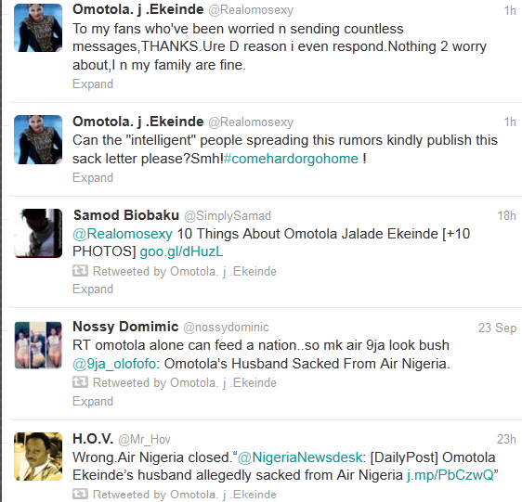The height and width of the screenshot is (502, 522).
Task: Expand Nossy Domimic's retweeted tweet
Action: (93, 401)
